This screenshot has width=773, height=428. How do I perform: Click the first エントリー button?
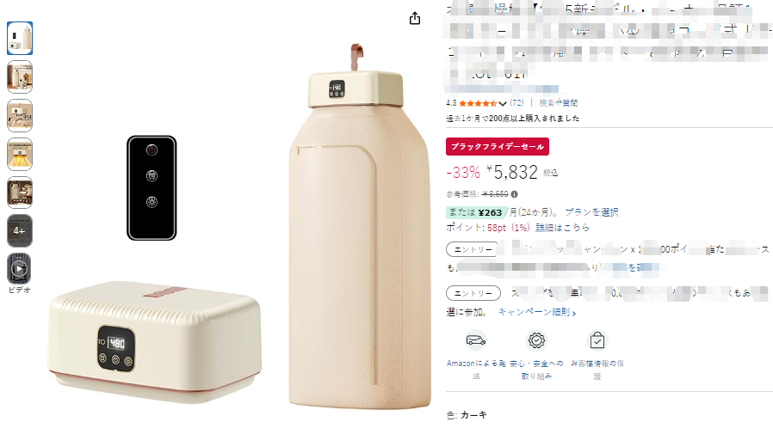(473, 249)
